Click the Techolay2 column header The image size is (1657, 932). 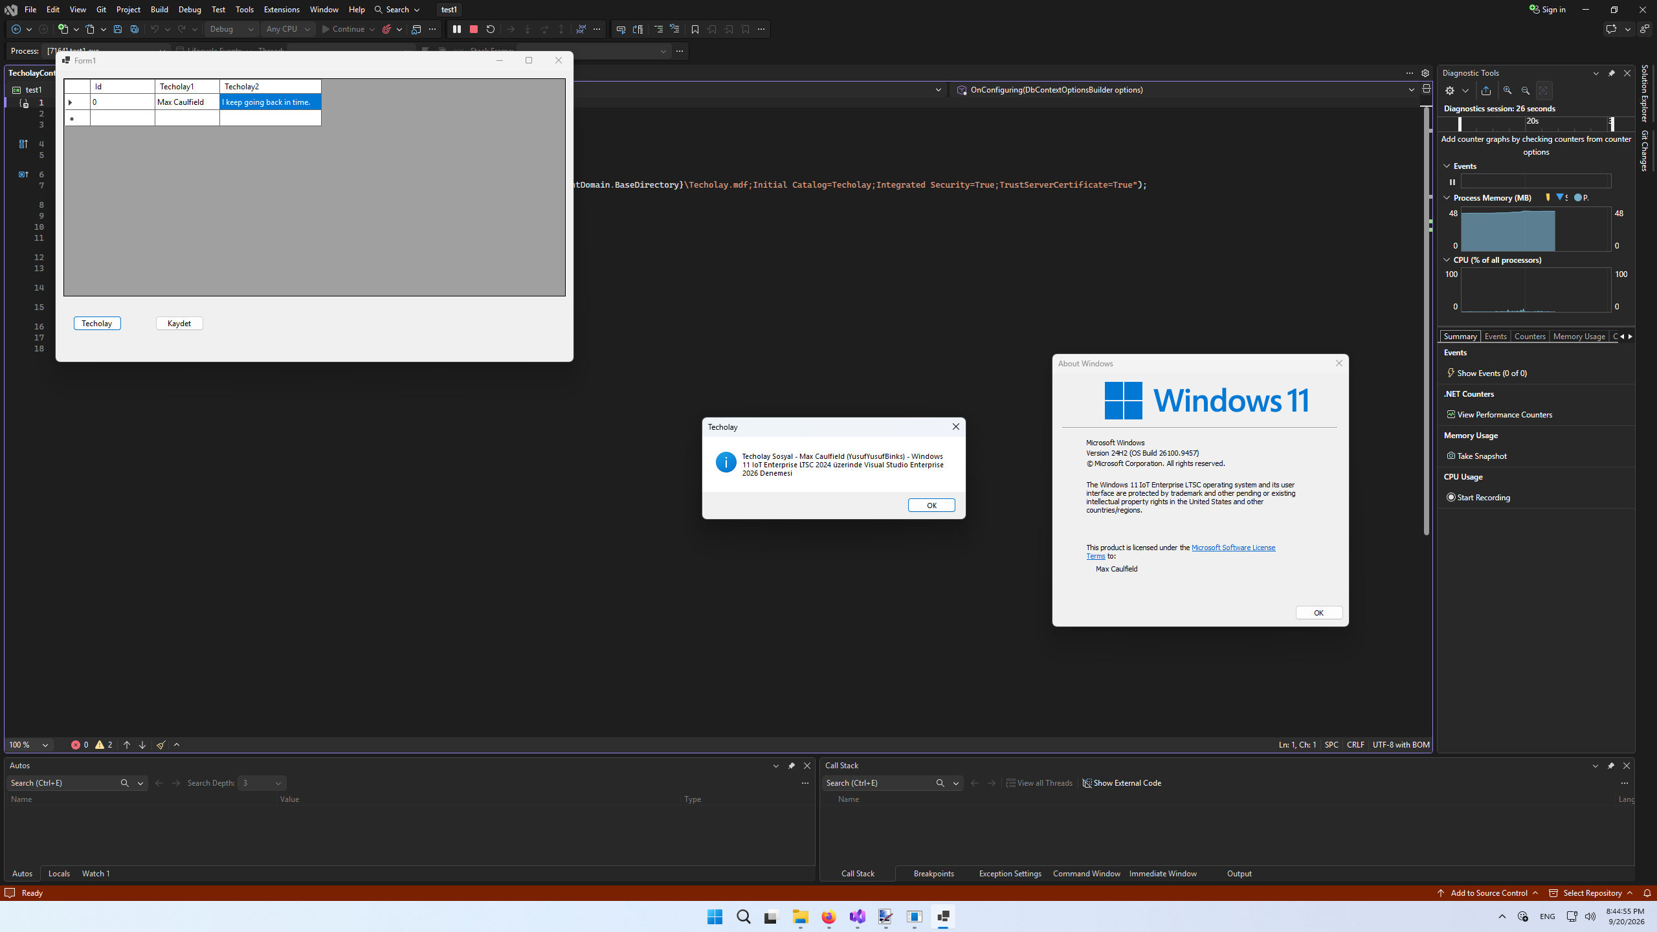(x=270, y=87)
